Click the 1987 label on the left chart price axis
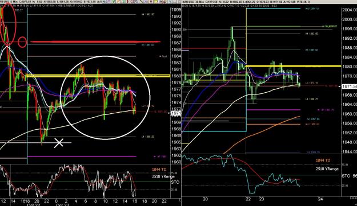This screenshot has height=206, width=357. click(x=177, y=43)
